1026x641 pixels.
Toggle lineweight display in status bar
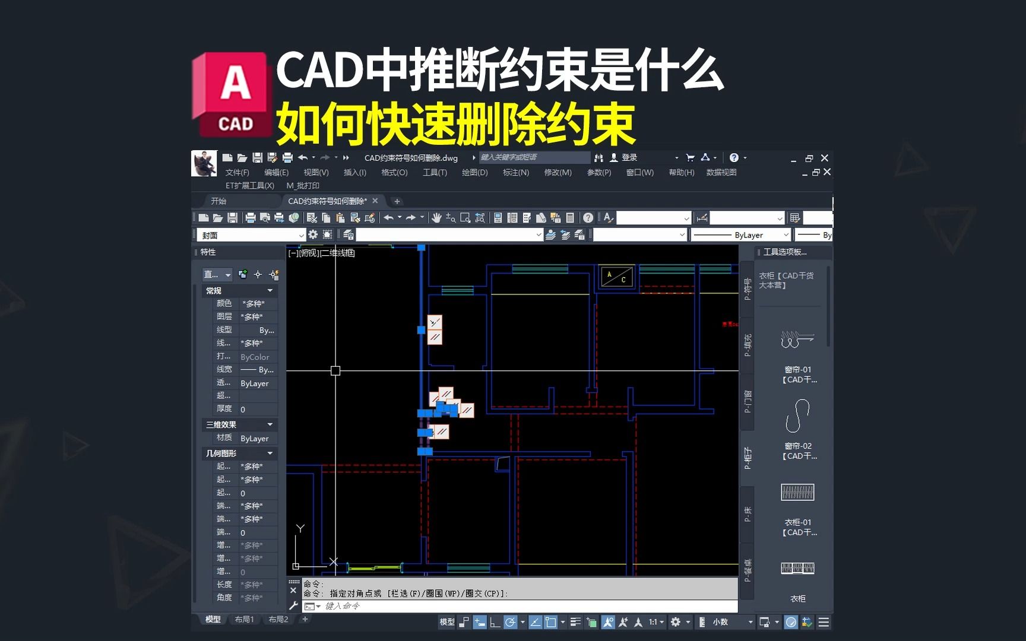coord(575,623)
